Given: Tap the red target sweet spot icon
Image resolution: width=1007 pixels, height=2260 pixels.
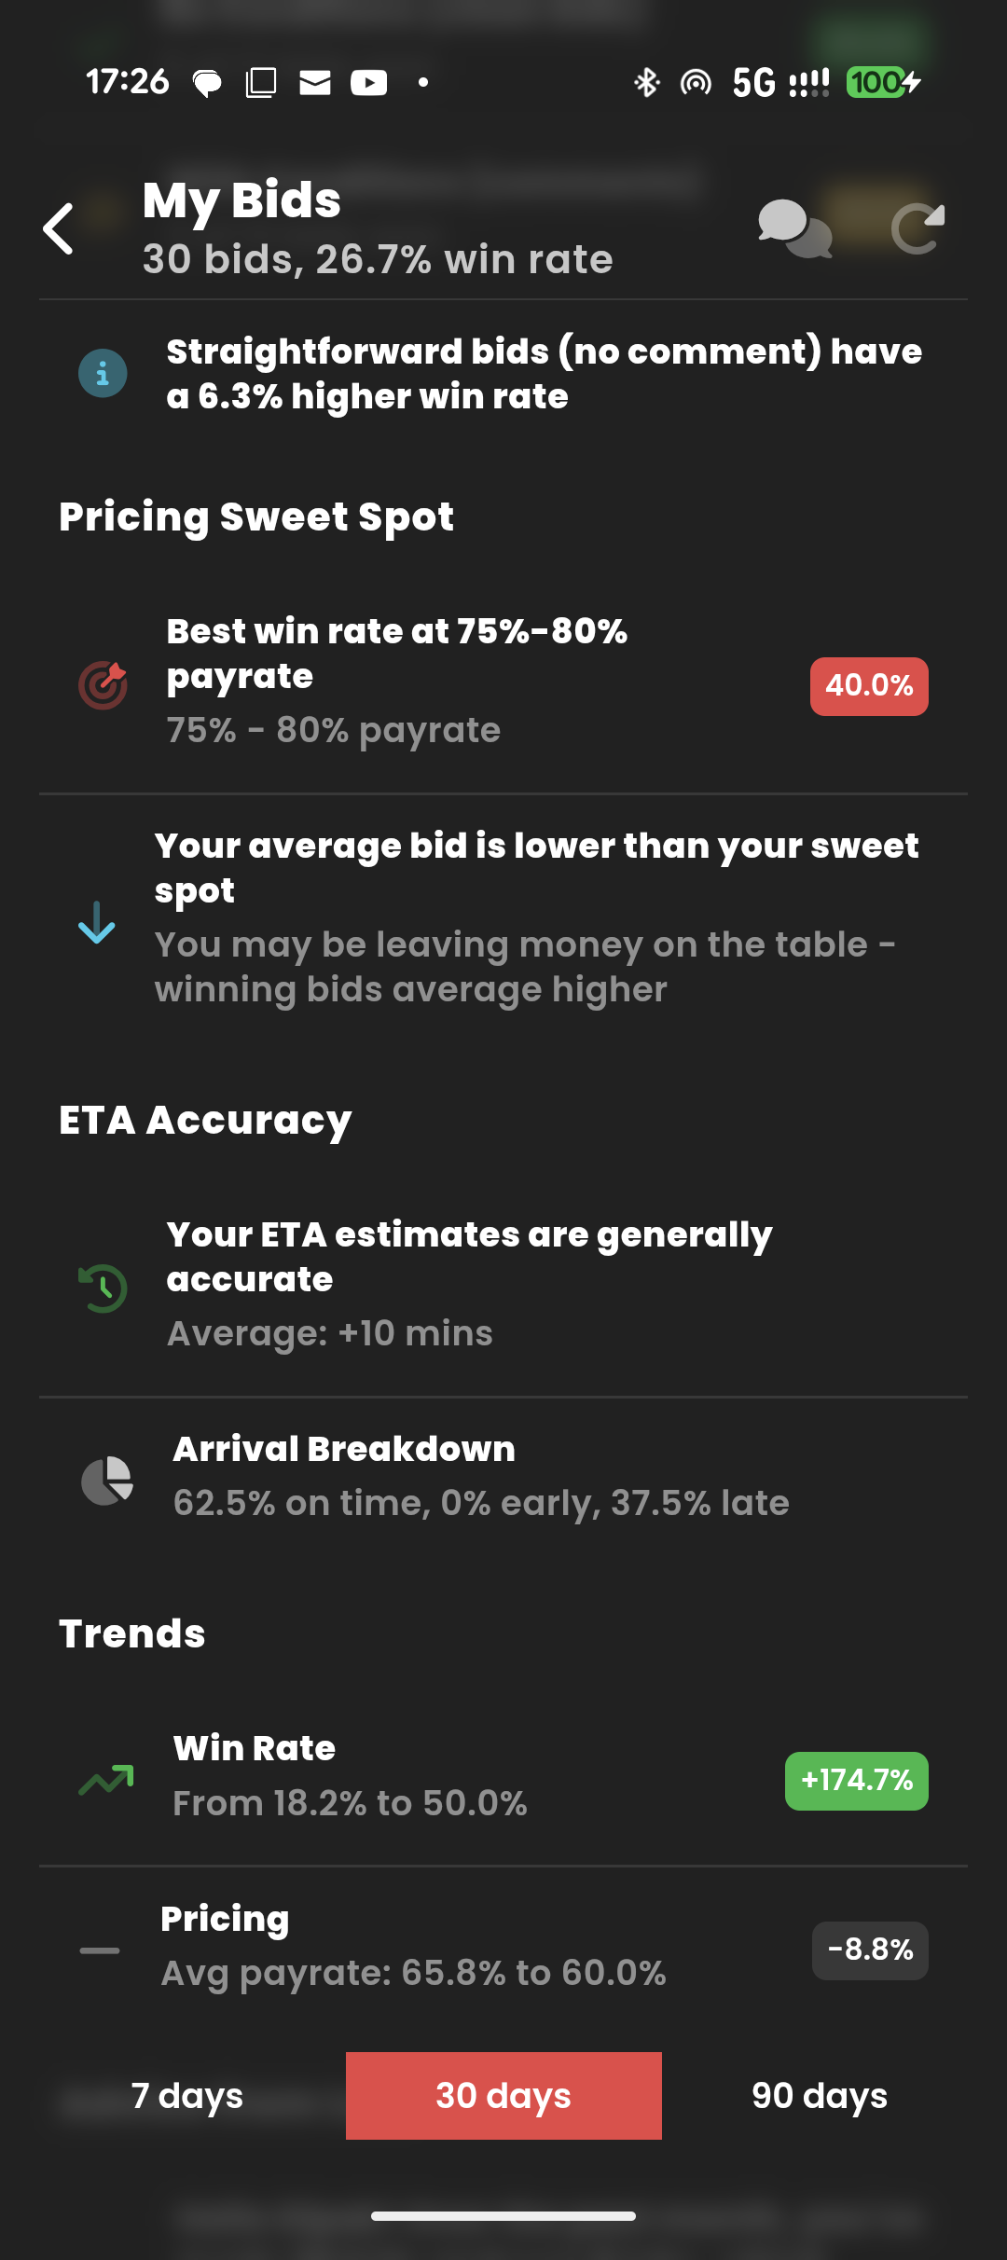Looking at the screenshot, I should [x=103, y=685].
